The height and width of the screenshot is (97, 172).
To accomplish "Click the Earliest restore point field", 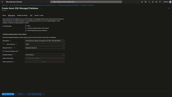I will 45,58.
